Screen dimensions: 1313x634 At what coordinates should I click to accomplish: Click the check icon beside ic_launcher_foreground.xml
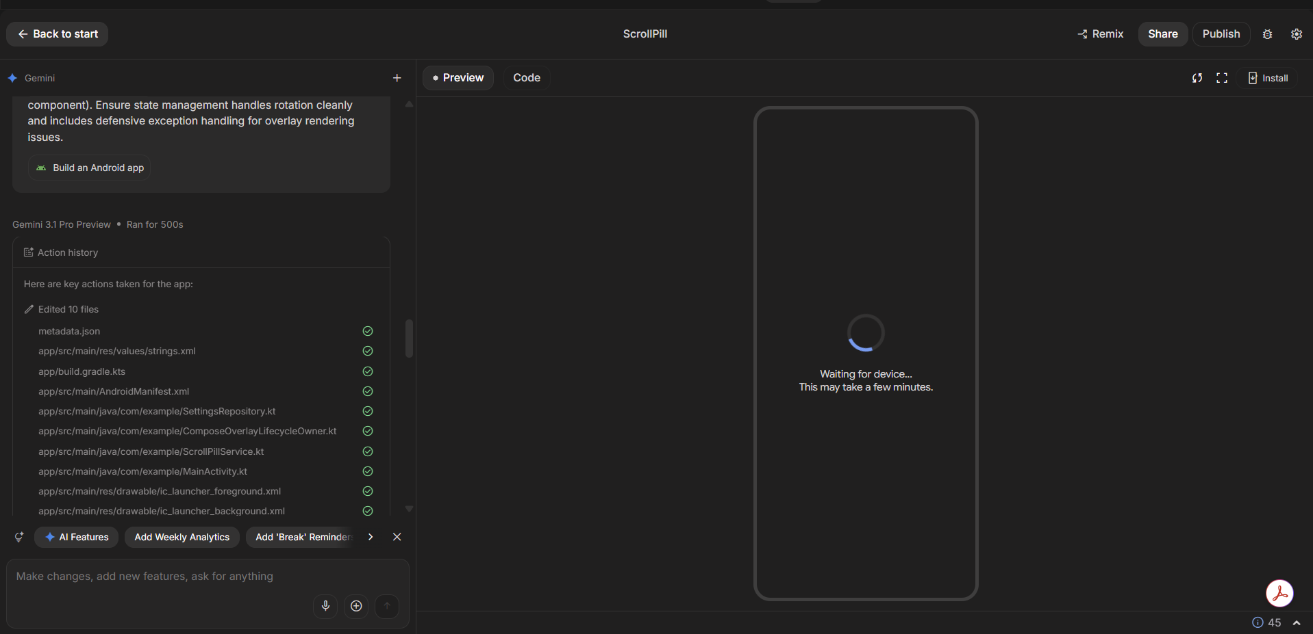(x=368, y=491)
